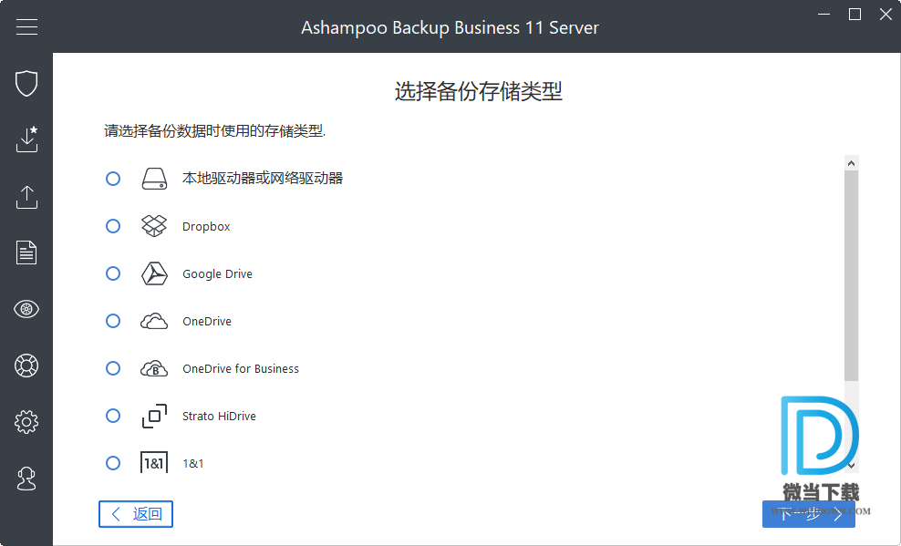The image size is (901, 546).
Task: Select local or network drive radio button
Action: pos(113,179)
